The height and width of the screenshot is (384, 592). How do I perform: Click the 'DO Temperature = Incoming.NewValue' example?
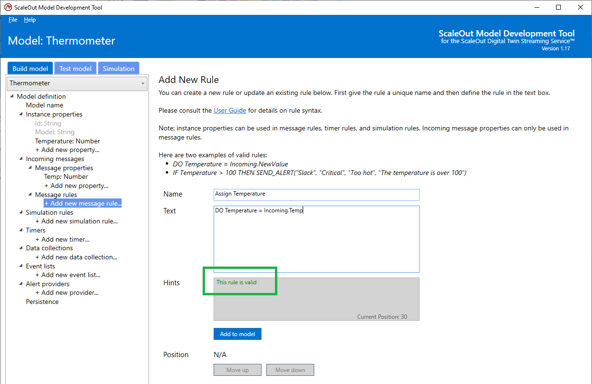(x=230, y=164)
